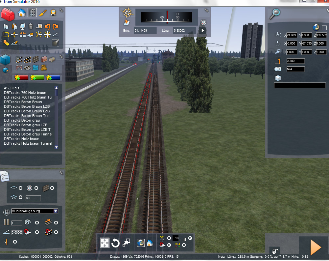This screenshot has height=261, width=329.
Task: Select the scale gizmo icon in bottom toolbar
Action: pyautogui.click(x=126, y=243)
